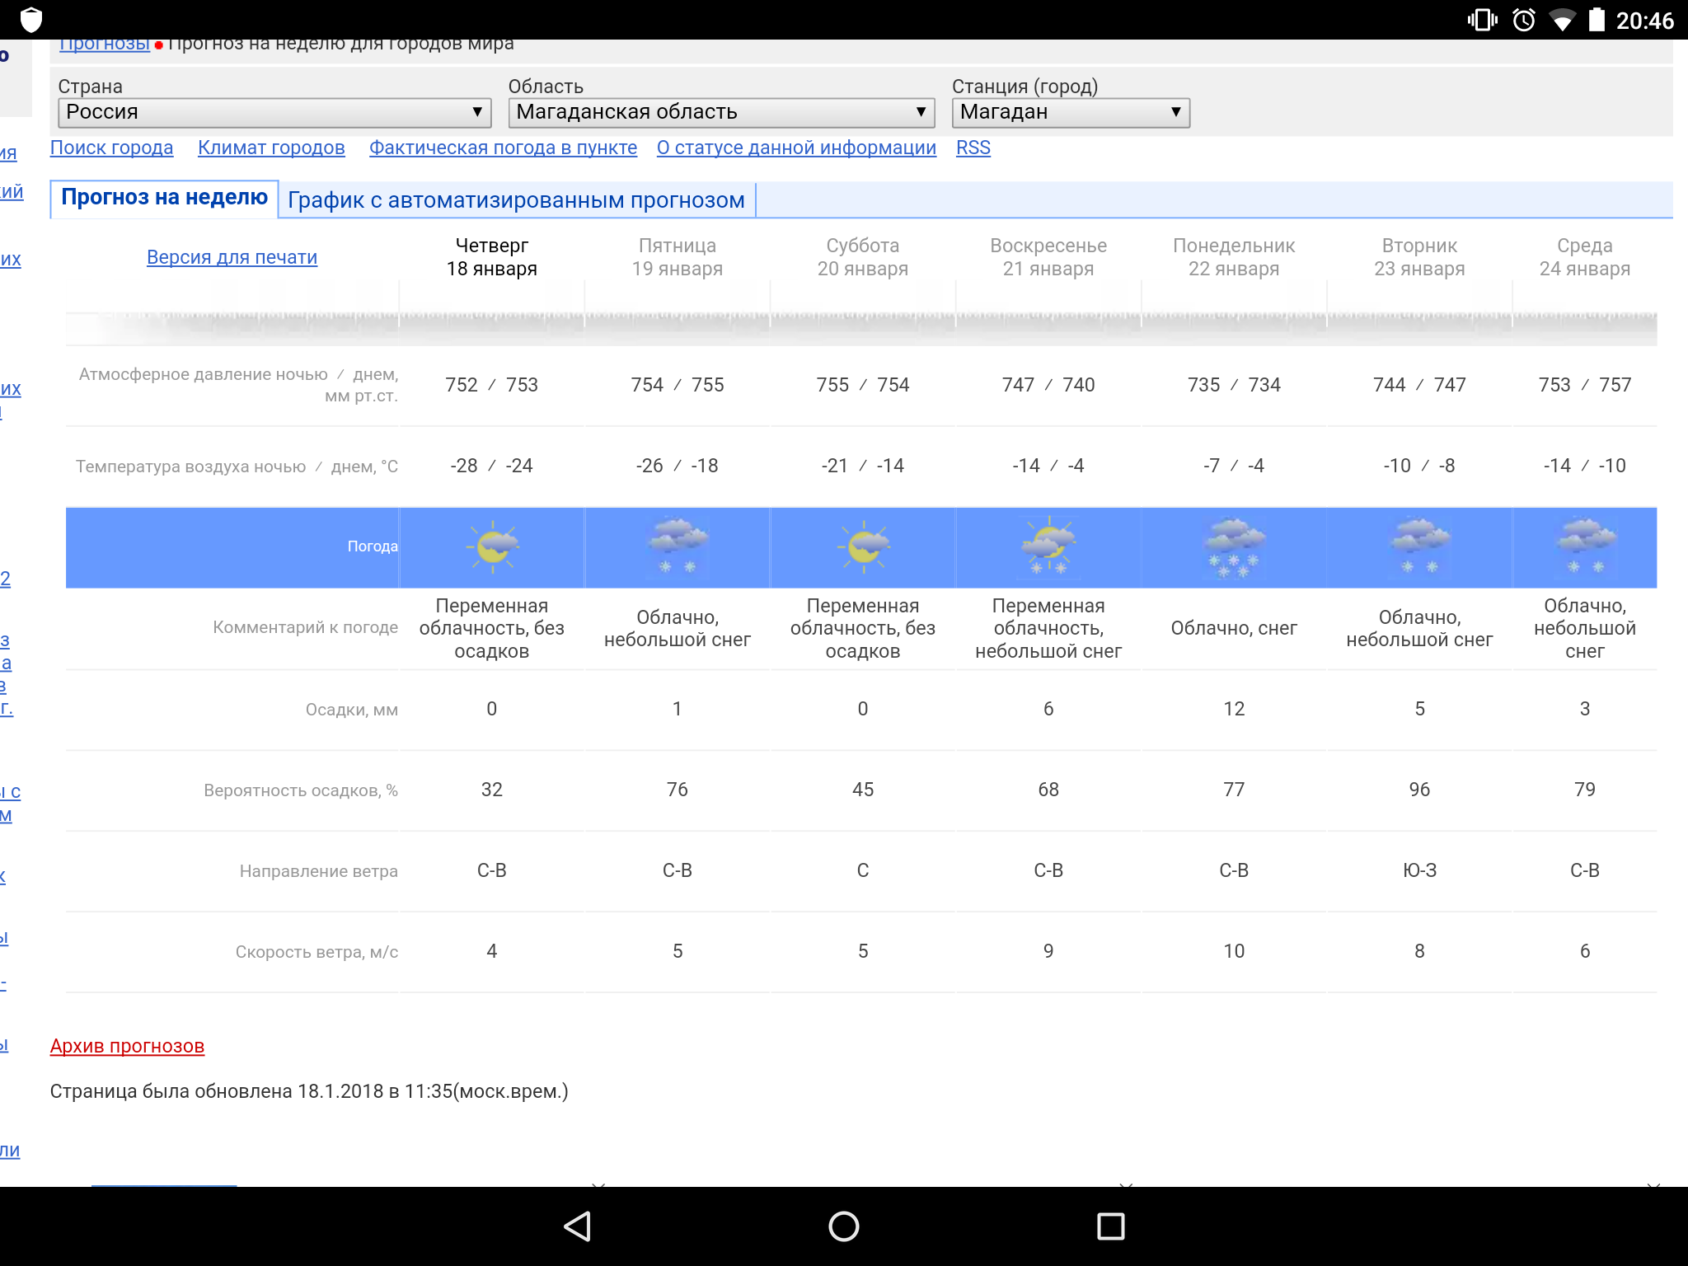Expand the Область dropdown Магаданская область
The image size is (1688, 1266).
[721, 112]
